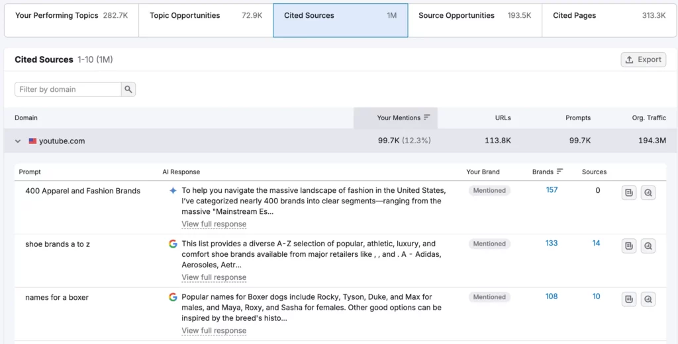View full response for shoe brands prompt
This screenshot has height=344, width=678.
click(214, 277)
